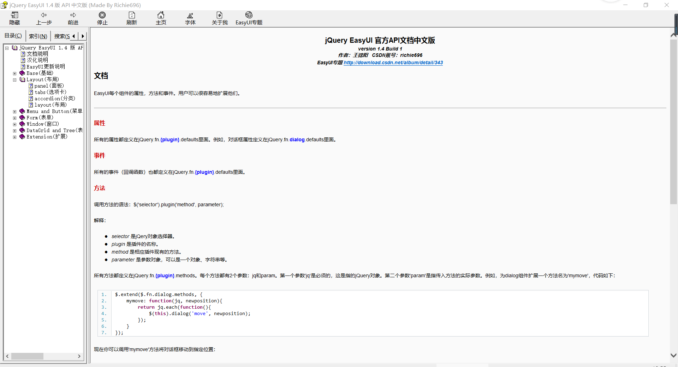Click the jQuery EasyUI root book icon
The height and width of the screenshot is (367, 678).
point(14,48)
